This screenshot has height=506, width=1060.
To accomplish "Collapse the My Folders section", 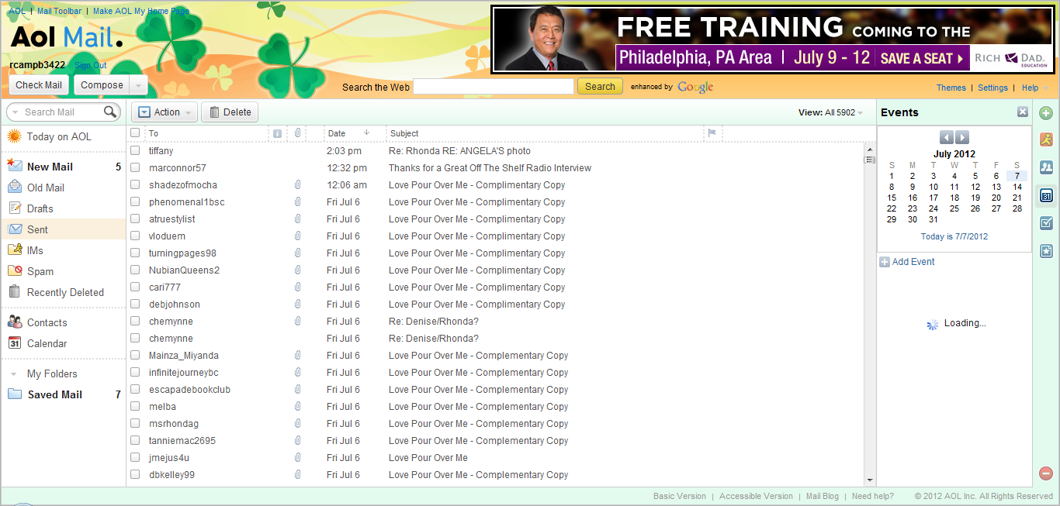I will (x=13, y=374).
